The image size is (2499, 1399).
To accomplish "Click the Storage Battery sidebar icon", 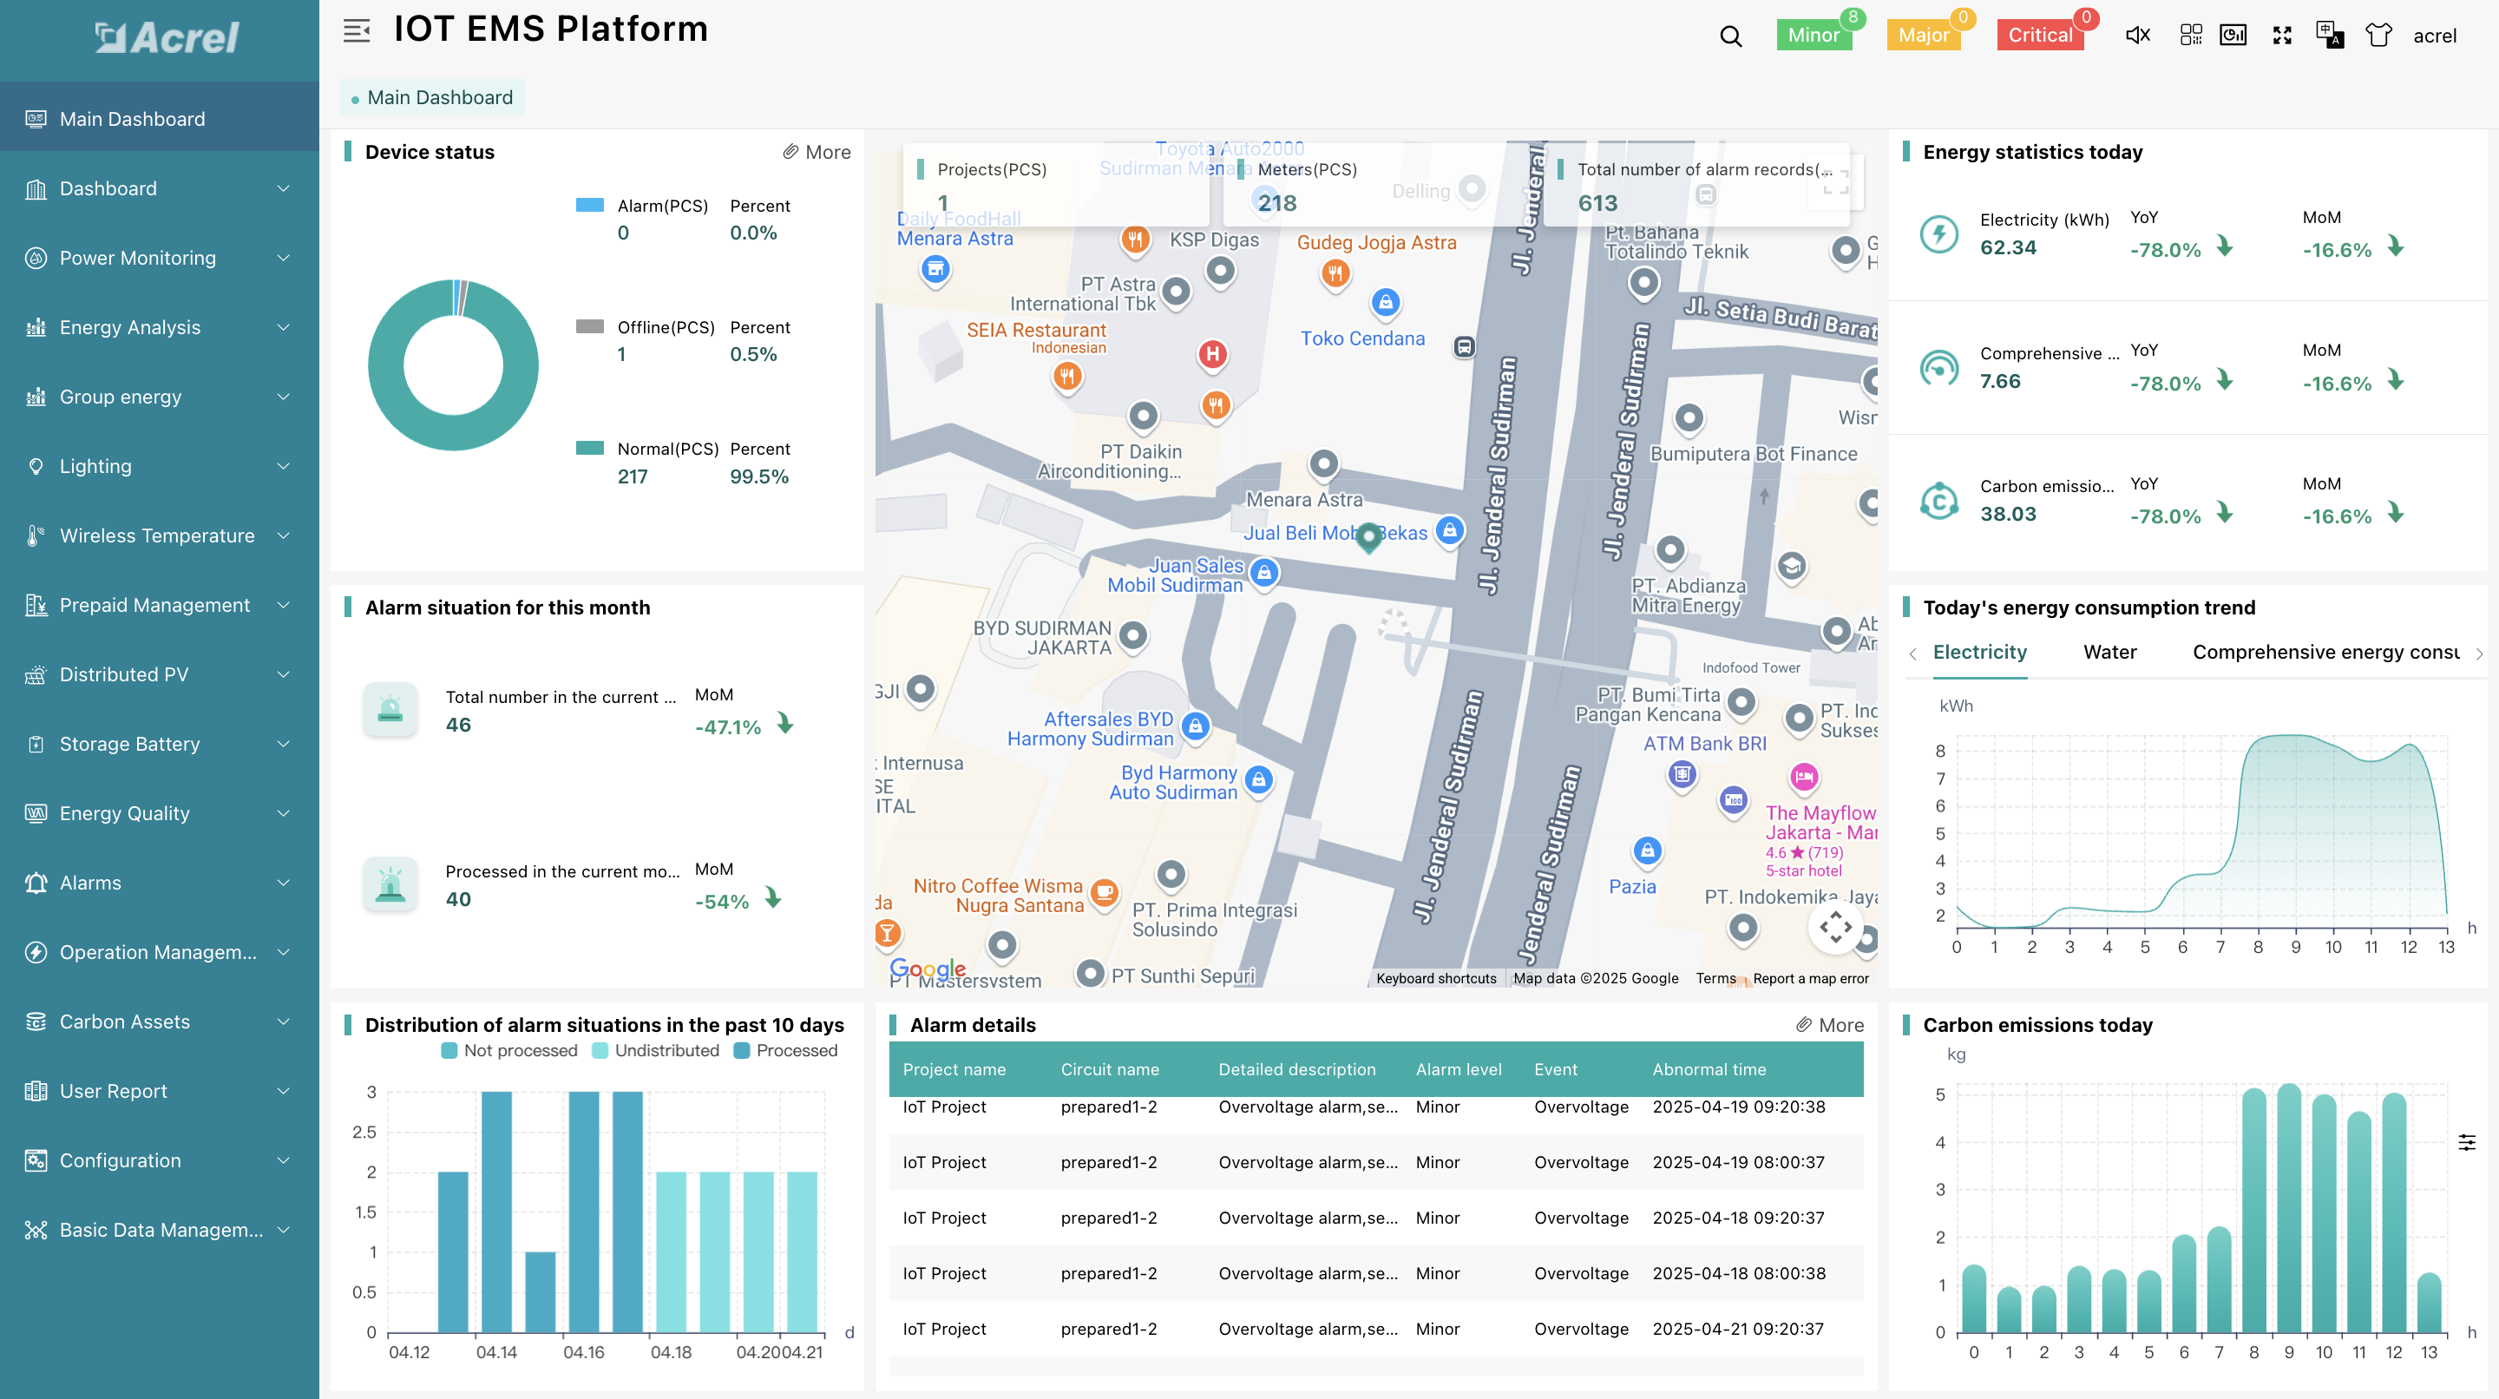I will tap(36, 744).
